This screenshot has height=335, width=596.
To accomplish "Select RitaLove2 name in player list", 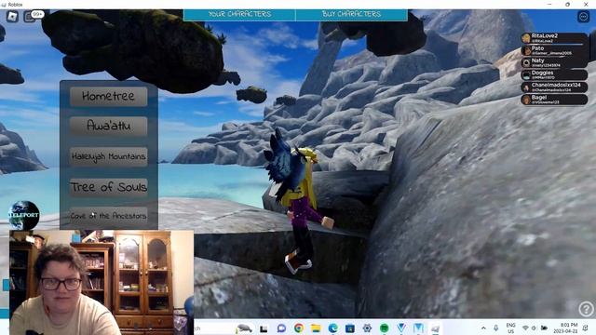I will [545, 35].
